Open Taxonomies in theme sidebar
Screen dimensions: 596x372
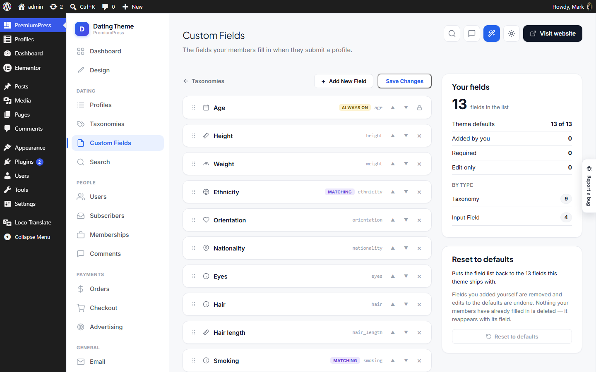118,124
